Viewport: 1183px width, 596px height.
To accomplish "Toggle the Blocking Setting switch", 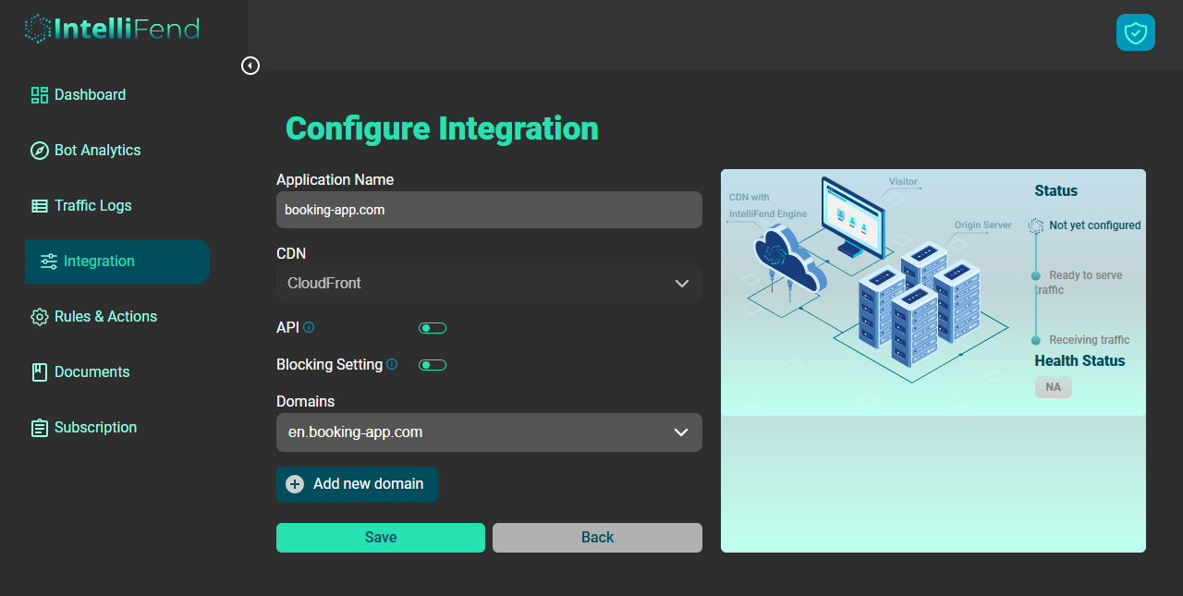I will click(433, 365).
